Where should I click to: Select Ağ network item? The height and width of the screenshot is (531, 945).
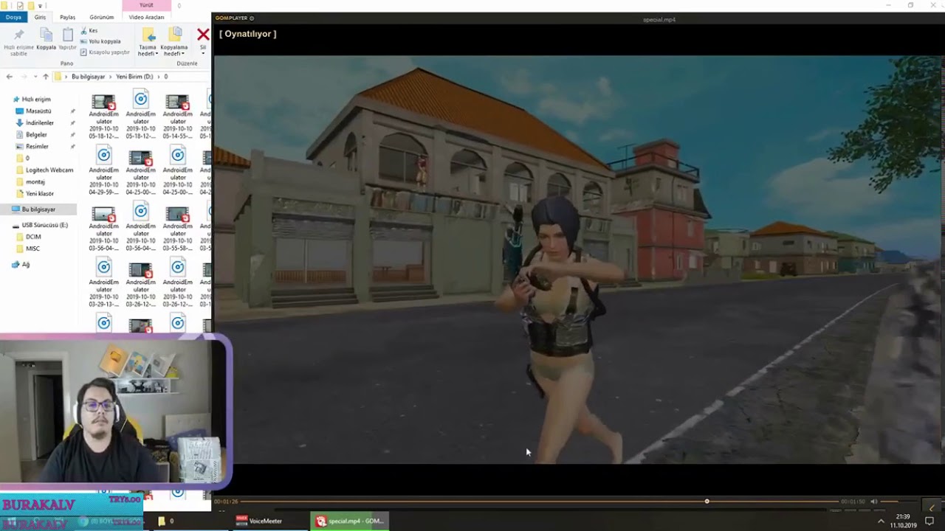pos(25,264)
